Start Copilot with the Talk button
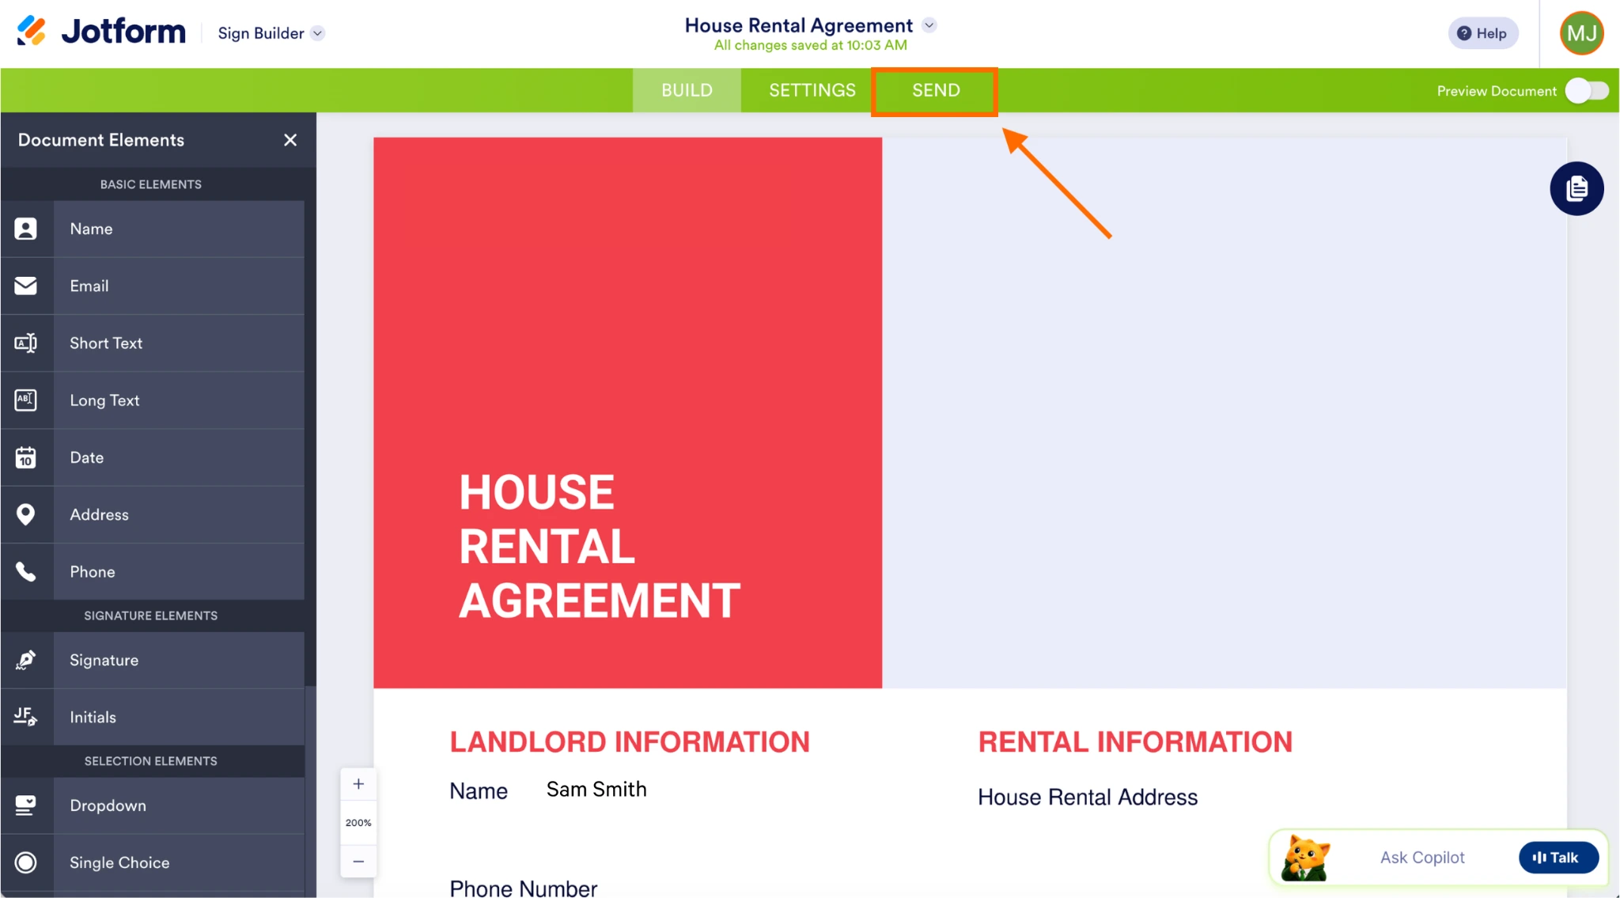Image resolution: width=1620 pixels, height=898 pixels. 1558,858
